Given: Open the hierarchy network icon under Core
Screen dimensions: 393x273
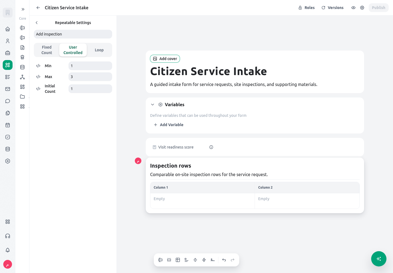Looking at the screenshot, I should pos(22,77).
